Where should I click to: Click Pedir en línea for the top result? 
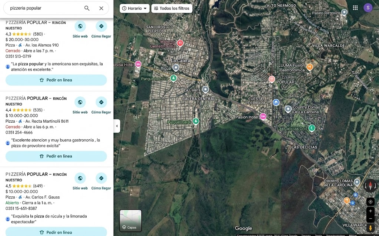coord(56,80)
